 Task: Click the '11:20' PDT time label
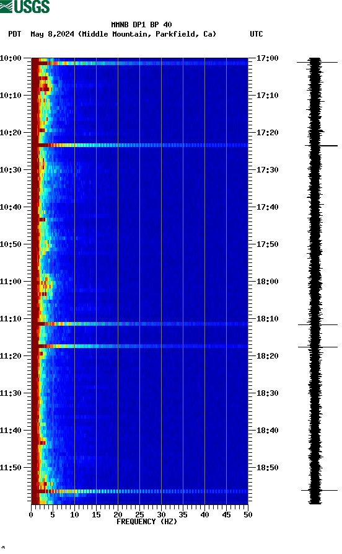pos(11,356)
